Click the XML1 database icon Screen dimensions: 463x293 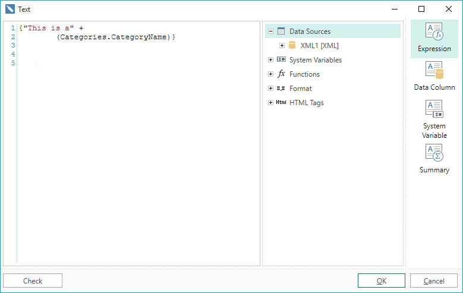292,46
